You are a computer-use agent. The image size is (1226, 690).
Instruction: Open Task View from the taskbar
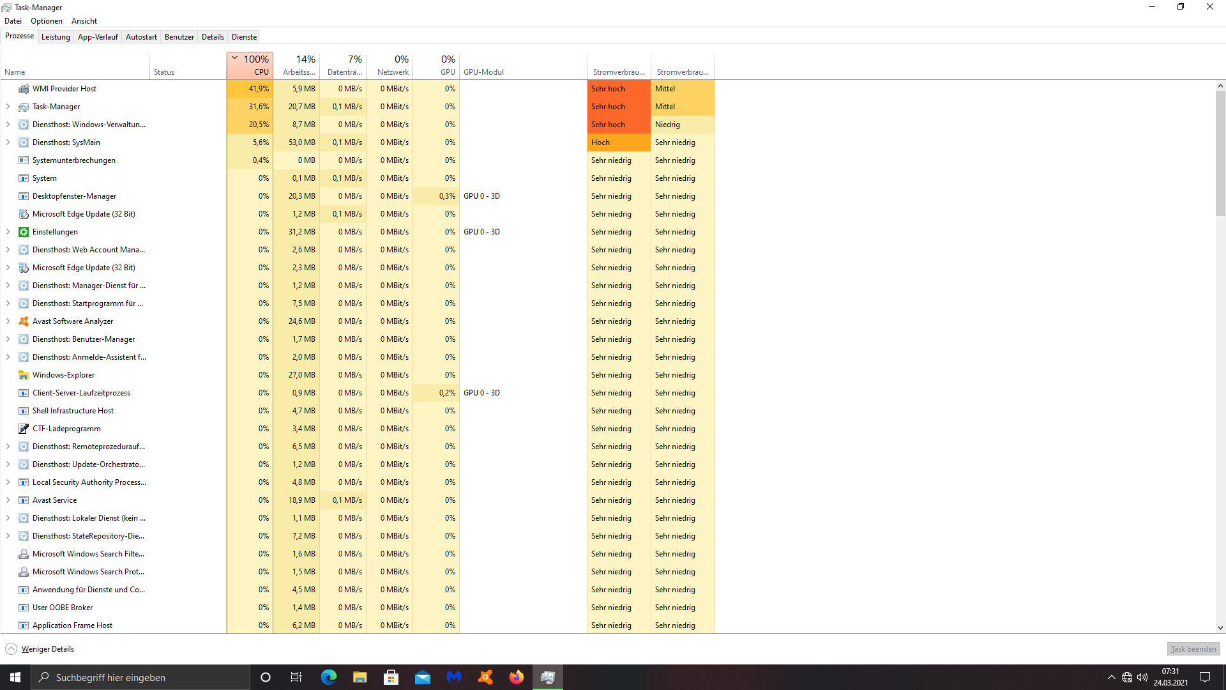[x=296, y=677]
